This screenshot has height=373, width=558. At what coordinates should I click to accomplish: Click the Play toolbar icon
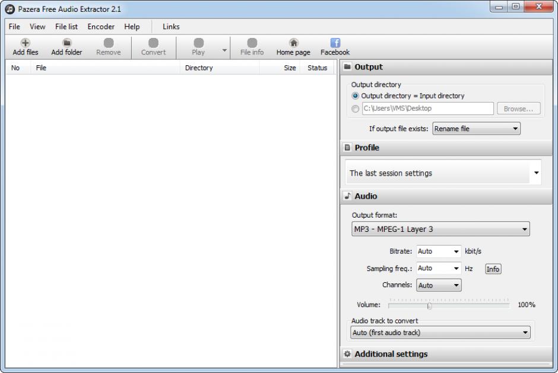click(x=199, y=43)
